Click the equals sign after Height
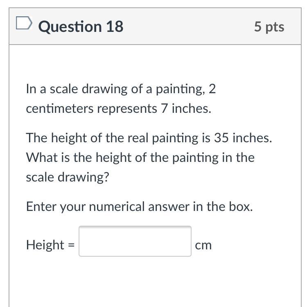 pos(71,245)
